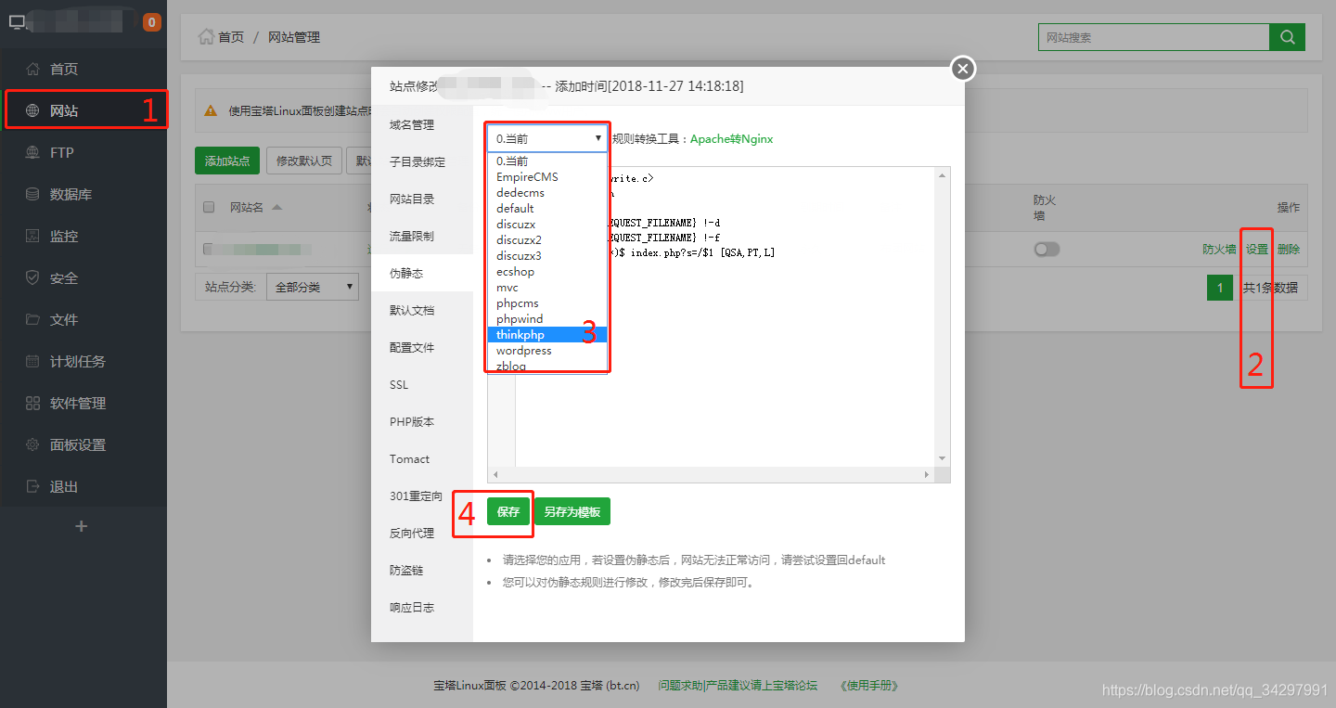
Task: Select the 伪静态 tab
Action: (x=422, y=273)
